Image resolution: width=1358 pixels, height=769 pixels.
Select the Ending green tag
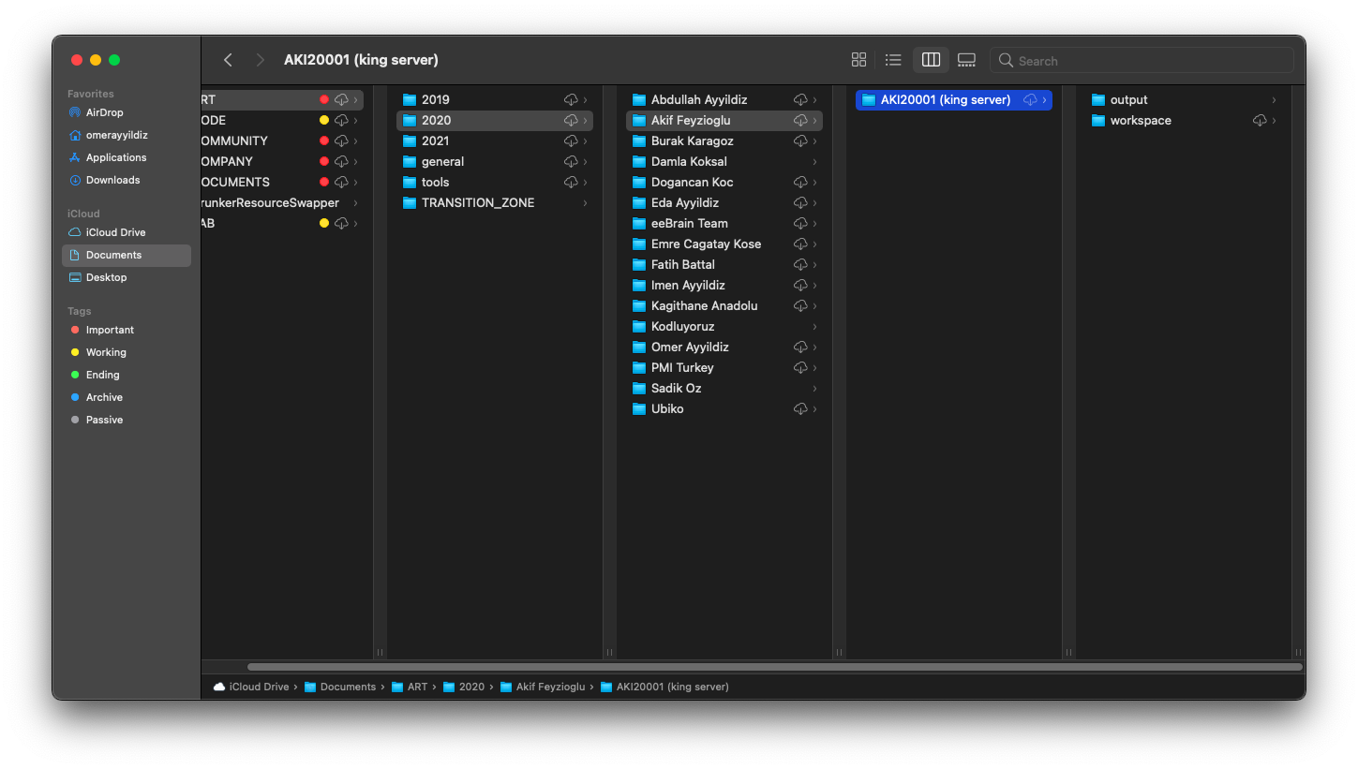coord(127,375)
